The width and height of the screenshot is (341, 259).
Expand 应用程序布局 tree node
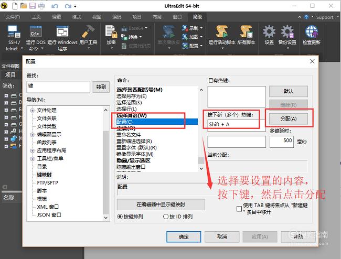(33, 150)
